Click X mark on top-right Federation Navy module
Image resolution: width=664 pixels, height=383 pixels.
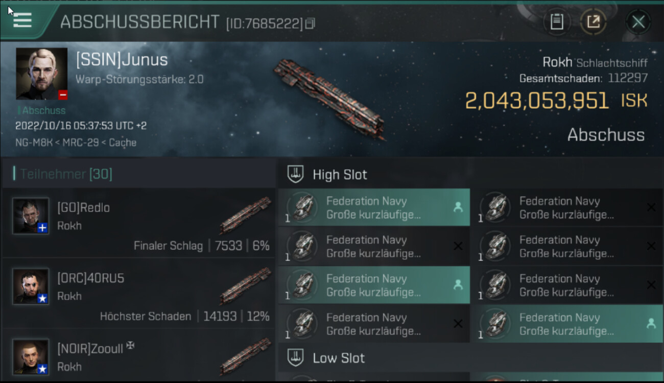[651, 207]
